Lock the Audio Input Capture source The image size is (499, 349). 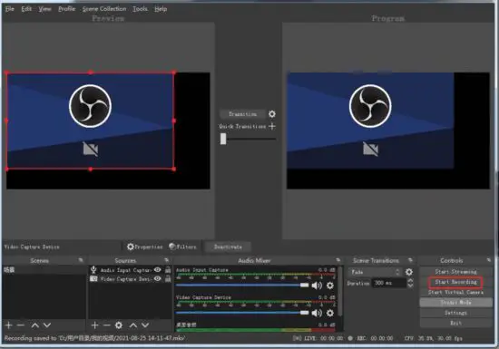(168, 270)
